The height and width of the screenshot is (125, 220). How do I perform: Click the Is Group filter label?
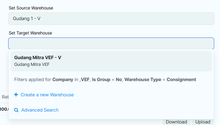(101, 80)
